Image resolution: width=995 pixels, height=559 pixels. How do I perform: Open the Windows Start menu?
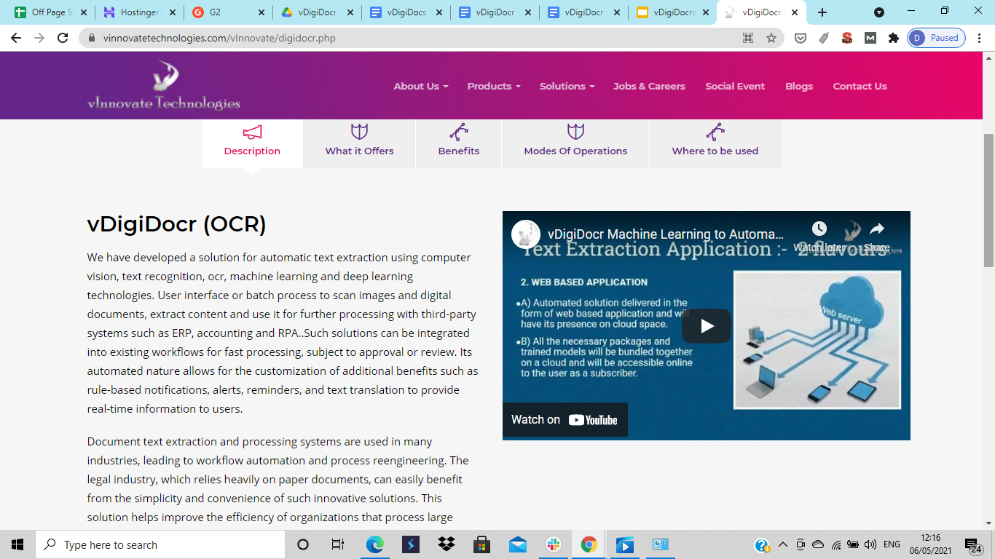tap(17, 544)
